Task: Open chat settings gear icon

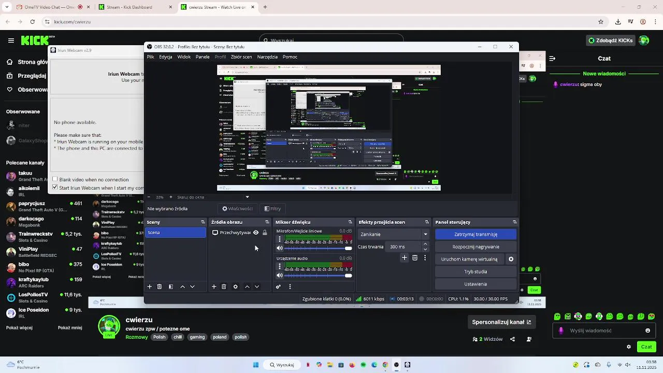Action: click(x=629, y=347)
